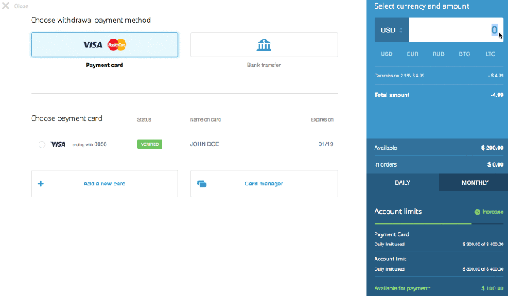The height and width of the screenshot is (296, 508).
Task: Click the plus icon for new card
Action: click(x=41, y=184)
